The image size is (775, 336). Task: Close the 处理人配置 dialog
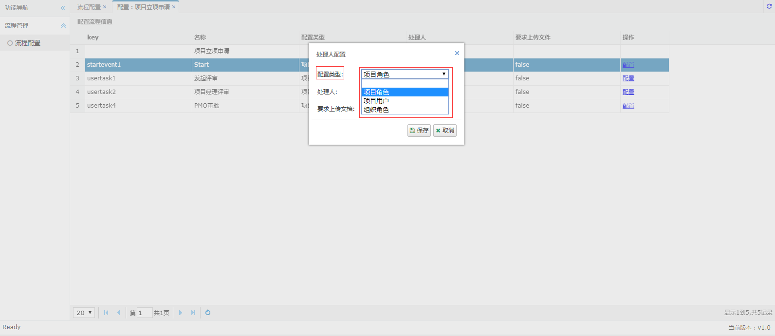457,53
